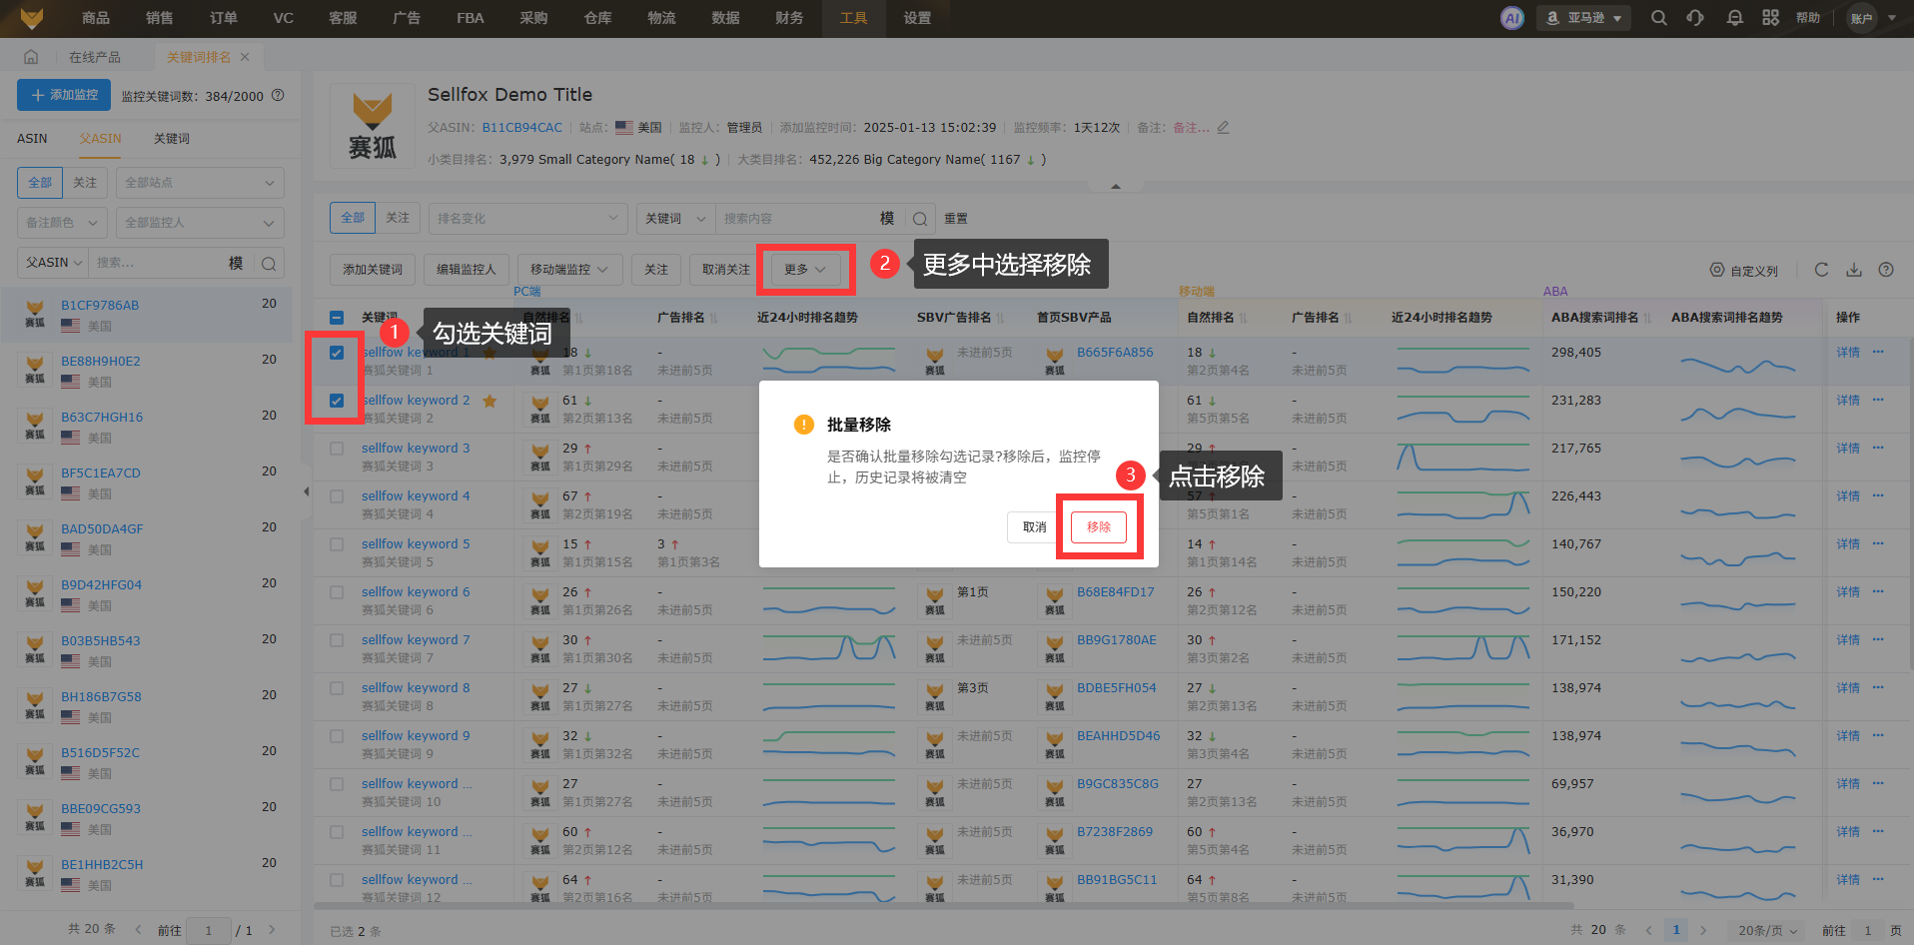
Task: Change the 20条/页 page size
Action: tap(1767, 930)
